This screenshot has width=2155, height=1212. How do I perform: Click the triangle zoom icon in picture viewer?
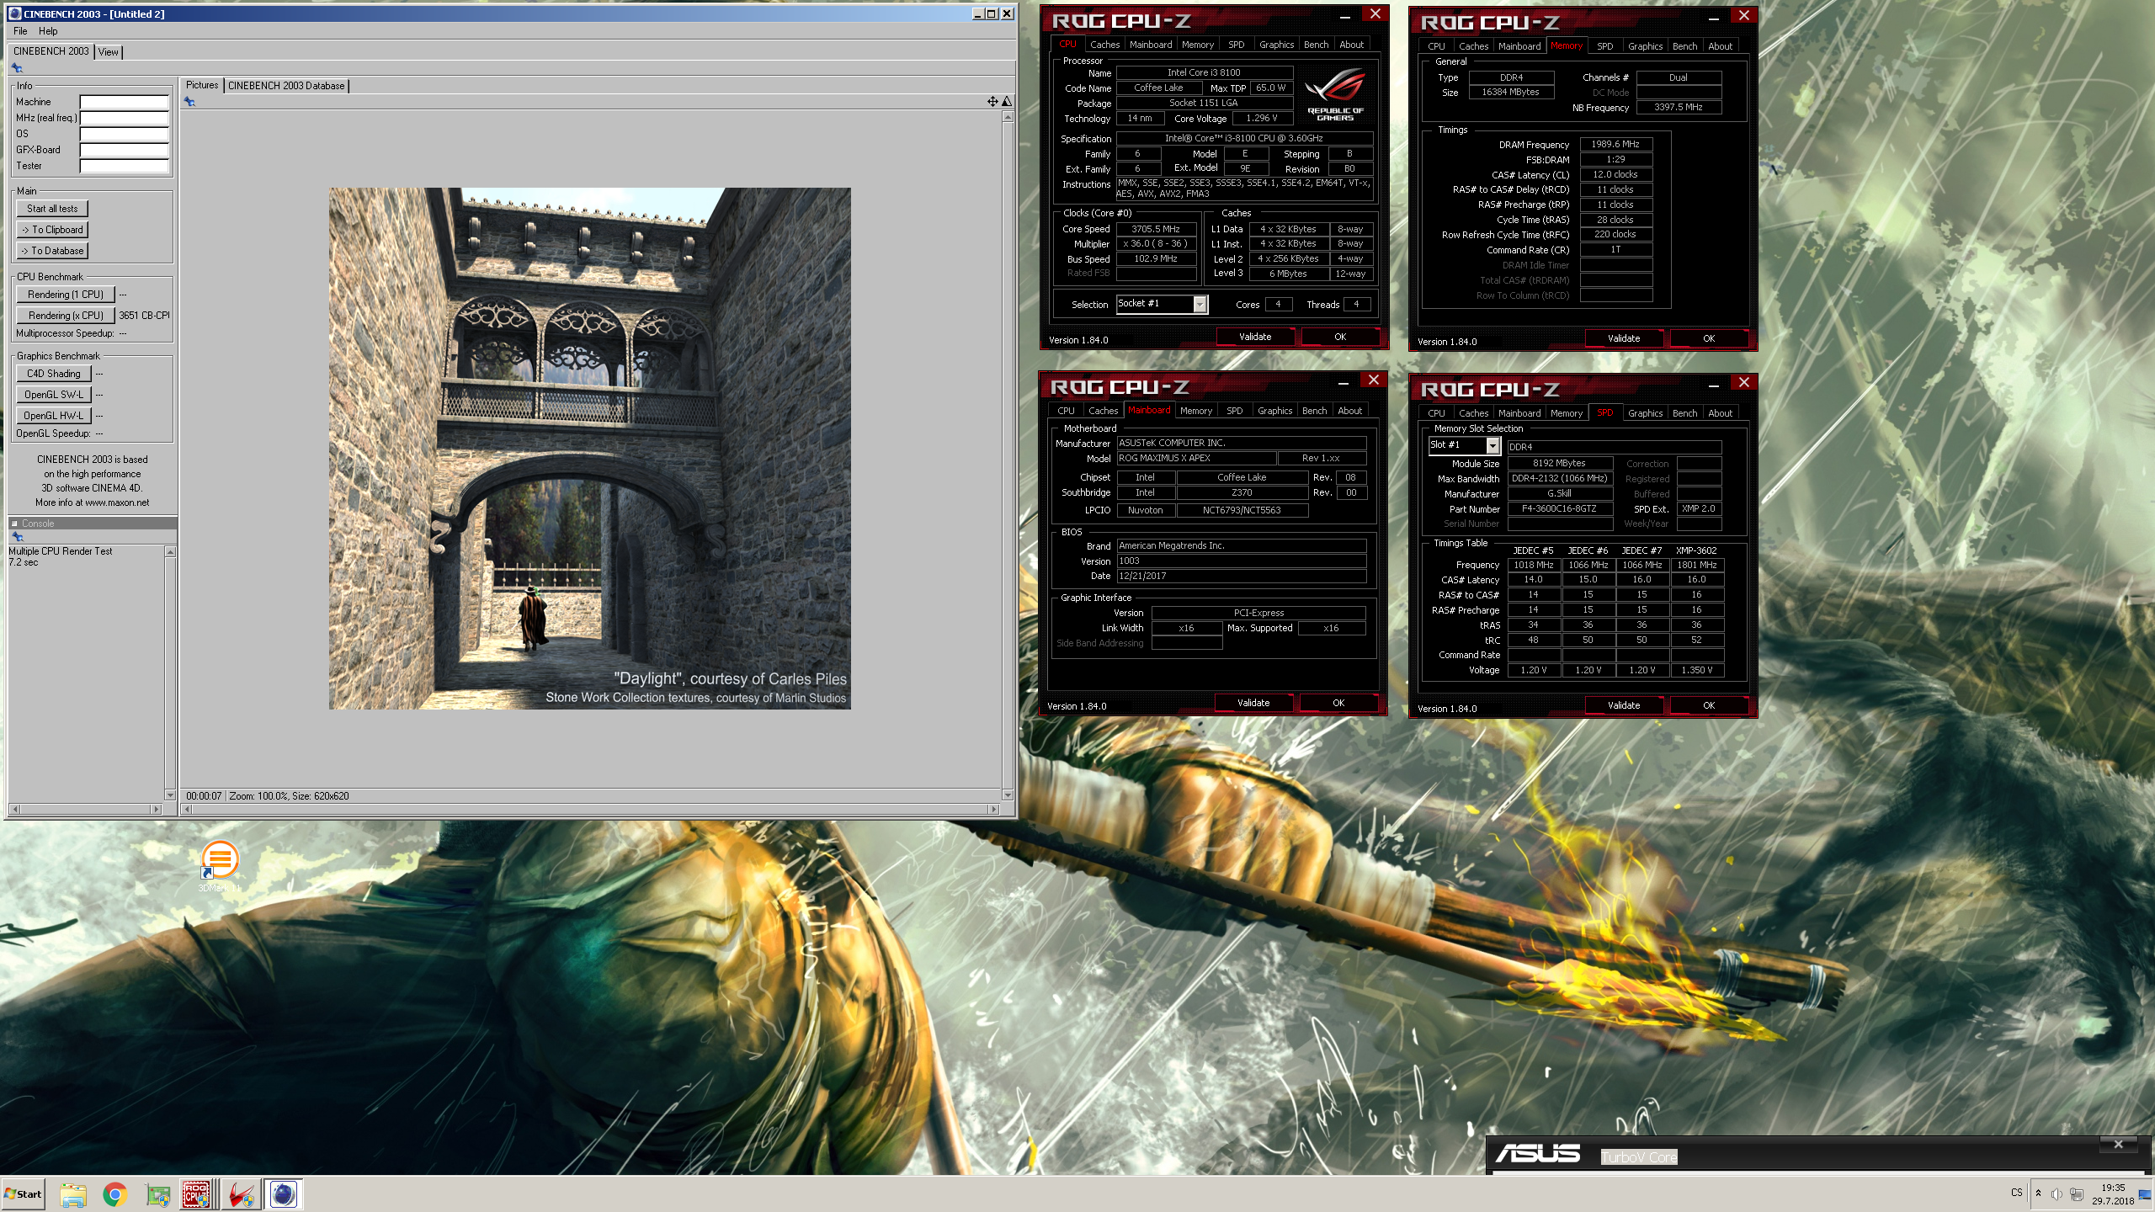pos(1007,102)
